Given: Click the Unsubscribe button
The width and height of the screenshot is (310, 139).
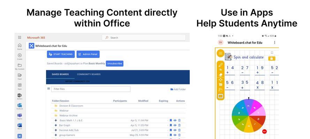Looking at the screenshot, I should 115,64.
